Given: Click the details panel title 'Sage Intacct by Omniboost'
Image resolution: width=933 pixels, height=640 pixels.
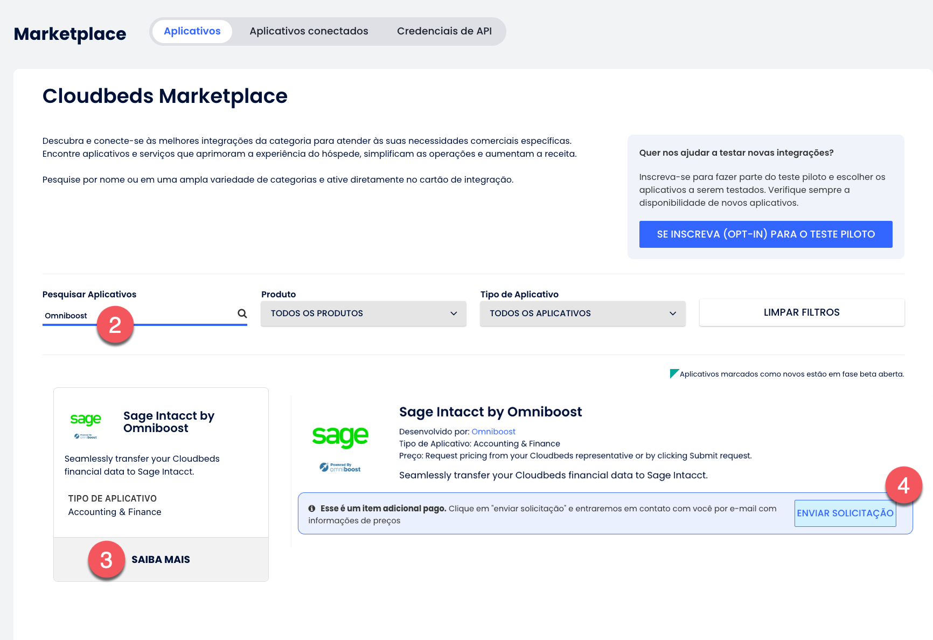Looking at the screenshot, I should coord(490,412).
